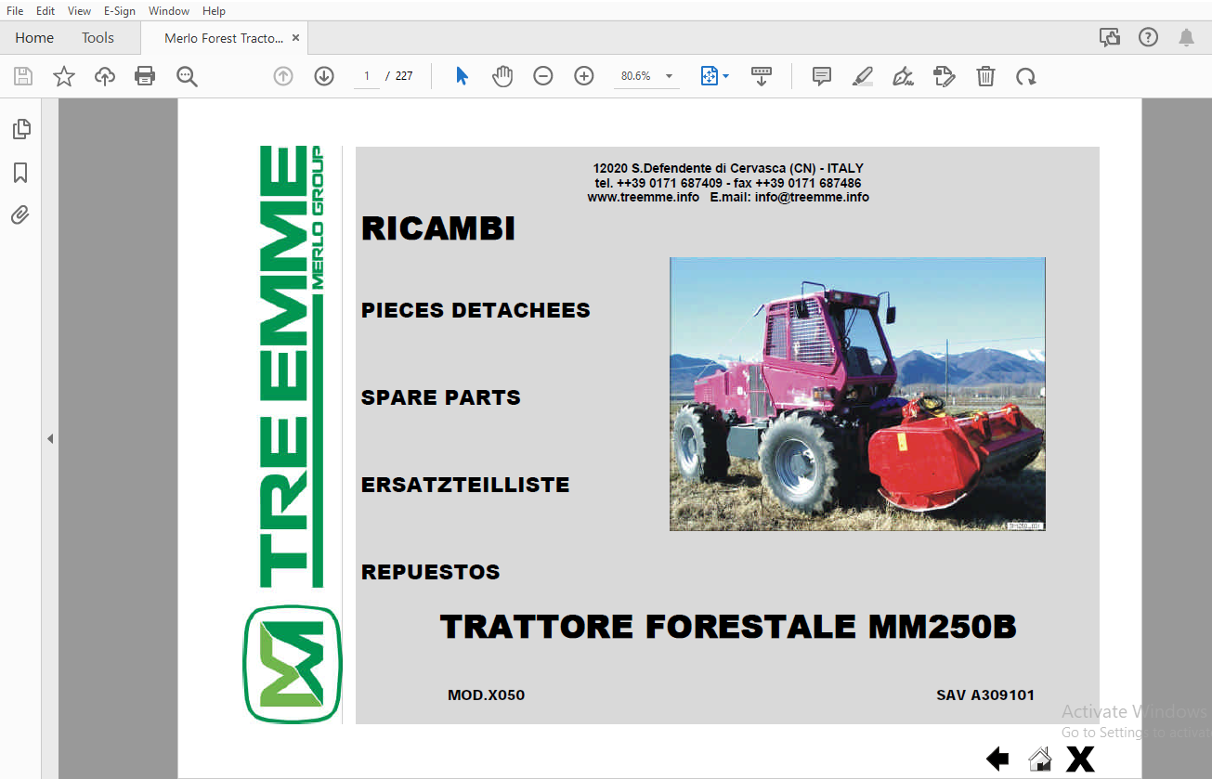Click the black X icon on the page

1080,760
